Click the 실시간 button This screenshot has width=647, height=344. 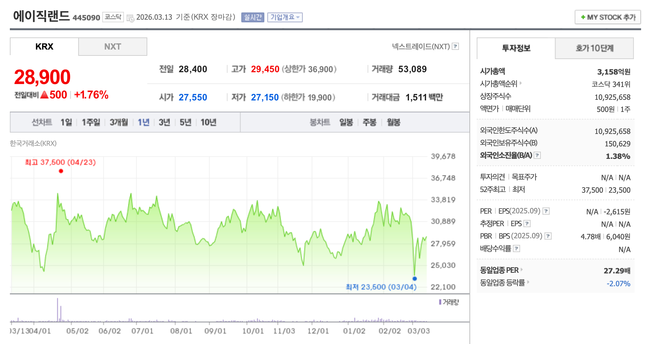click(x=253, y=17)
